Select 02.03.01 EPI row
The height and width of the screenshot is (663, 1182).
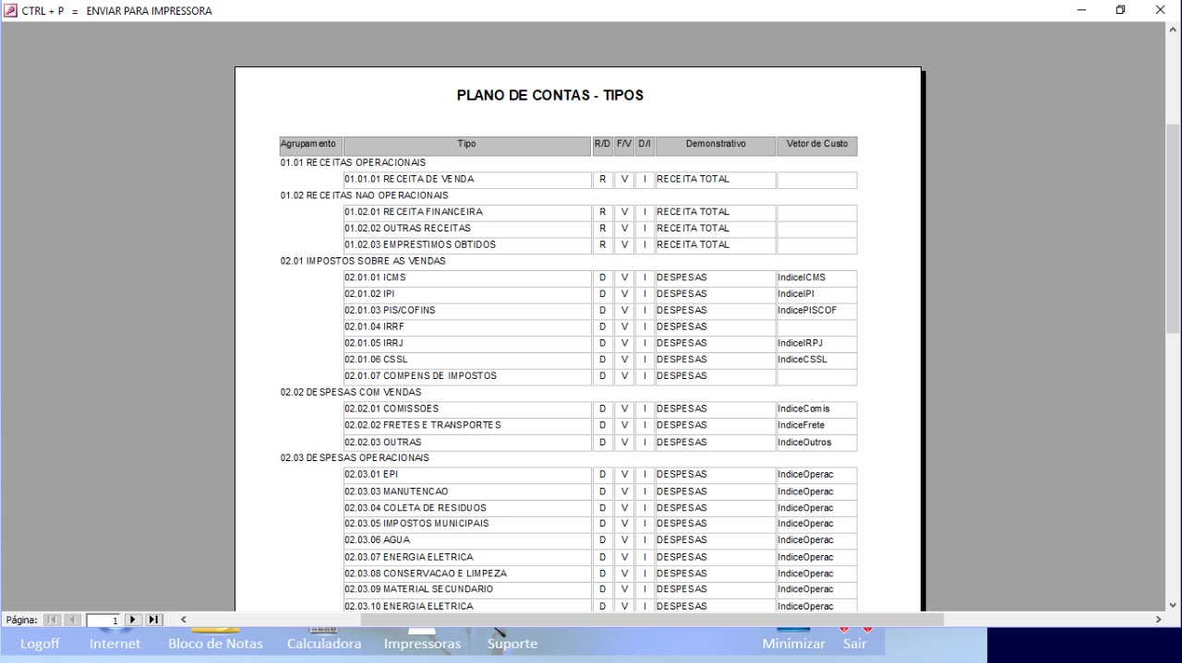pyautogui.click(x=600, y=475)
